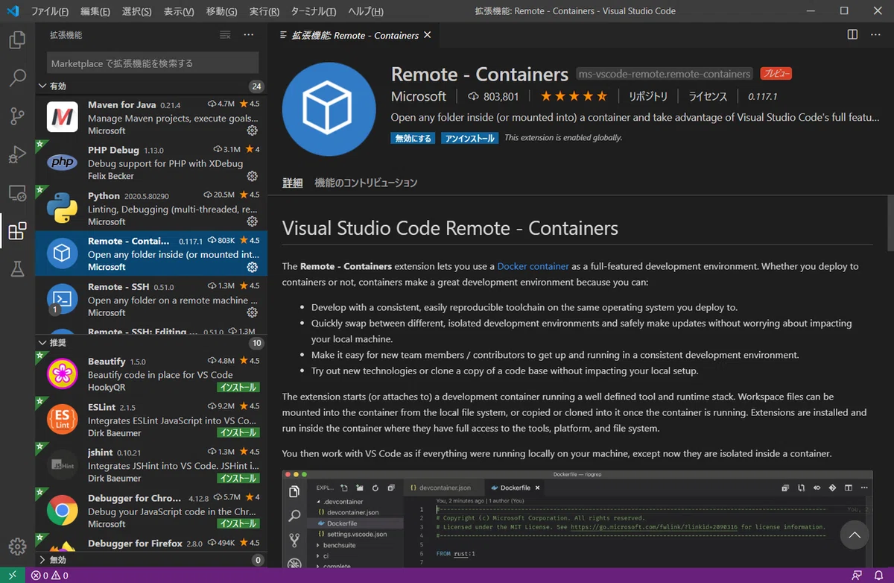
Task: Switch to the 詳細 details tab
Action: pos(292,183)
